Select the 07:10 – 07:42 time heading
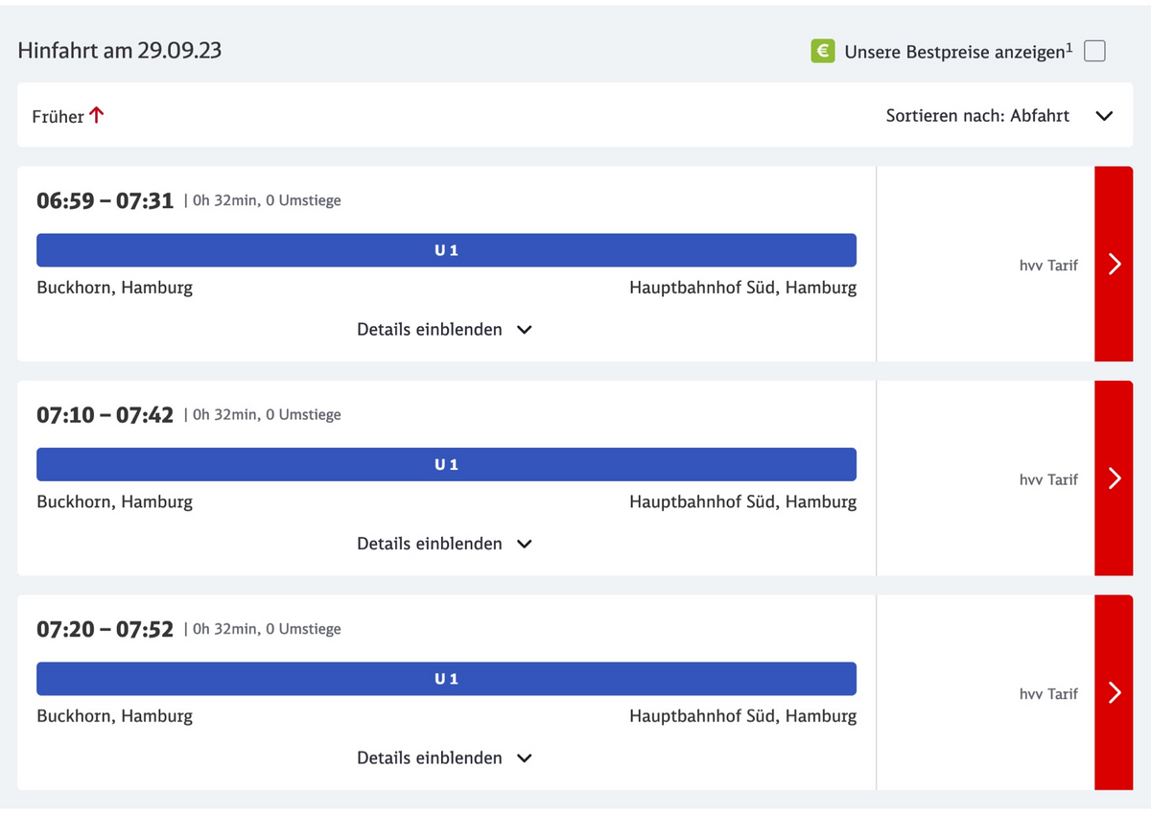Screen dimensions: 1151x814 click(106, 415)
